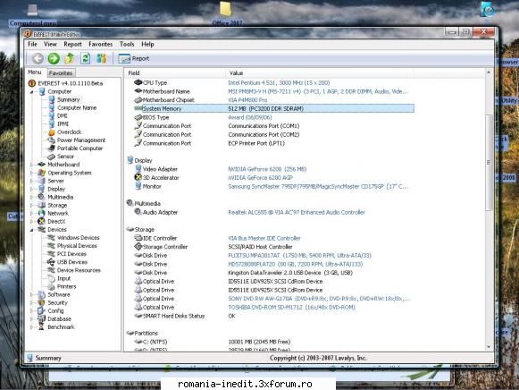Expand the Display tree node

point(32,190)
